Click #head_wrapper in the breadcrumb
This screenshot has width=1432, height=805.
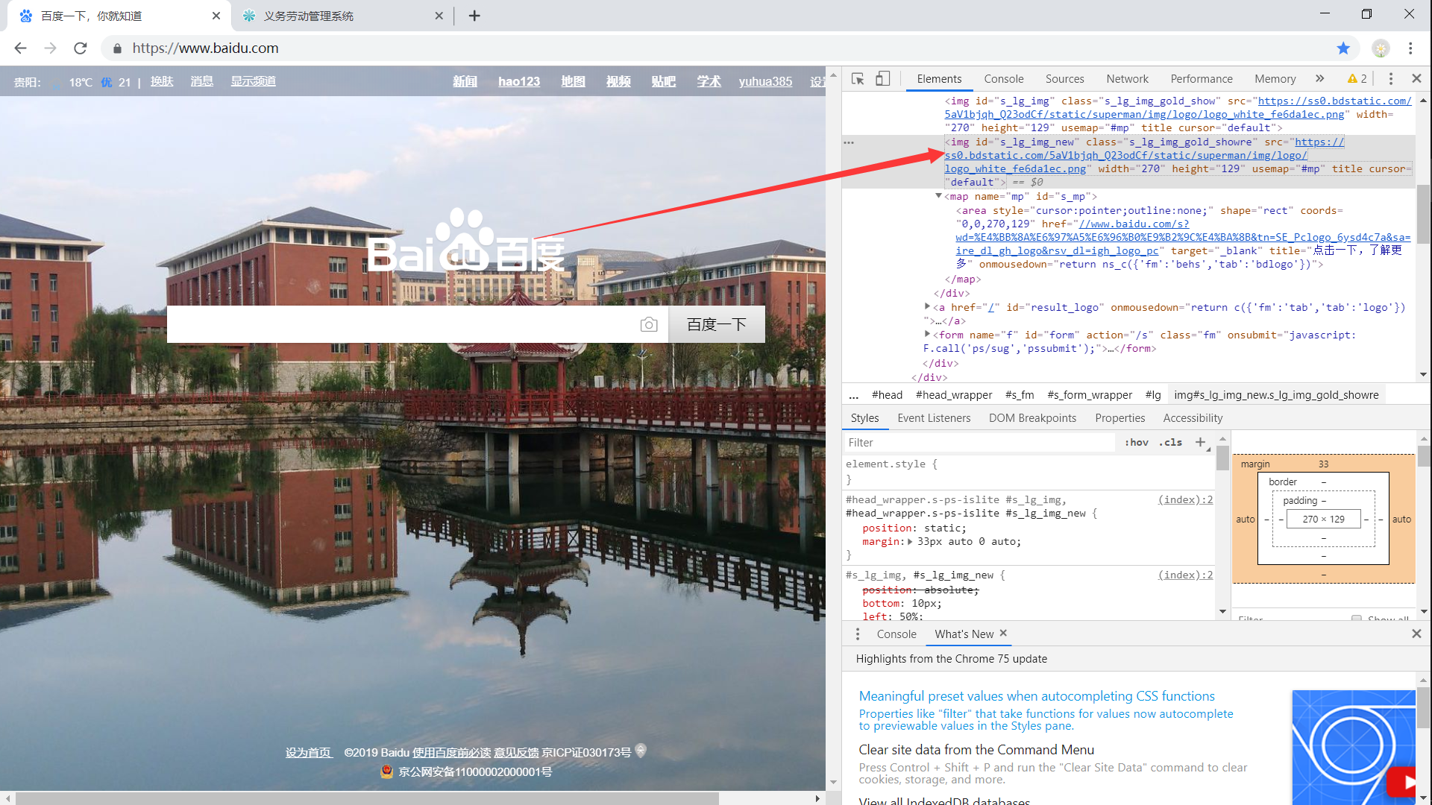pyautogui.click(x=954, y=395)
